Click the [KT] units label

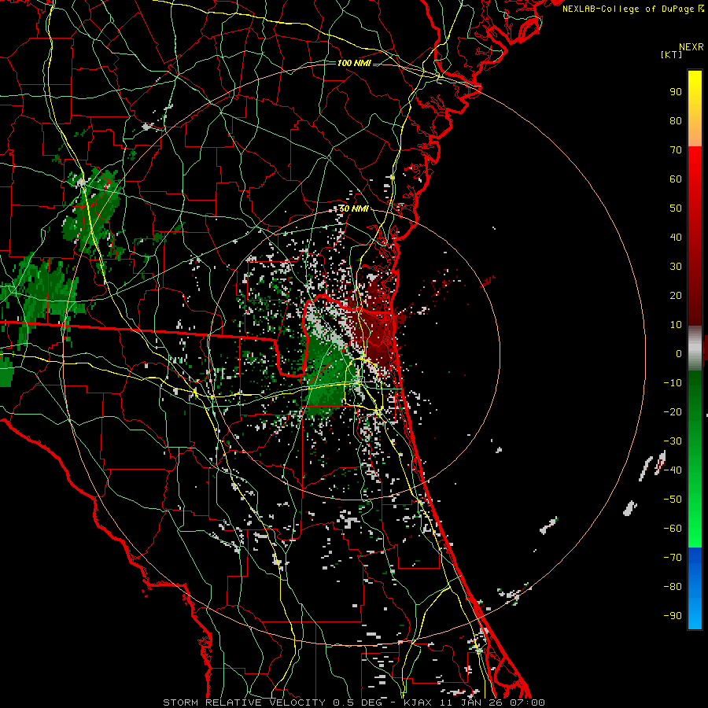tap(672, 54)
